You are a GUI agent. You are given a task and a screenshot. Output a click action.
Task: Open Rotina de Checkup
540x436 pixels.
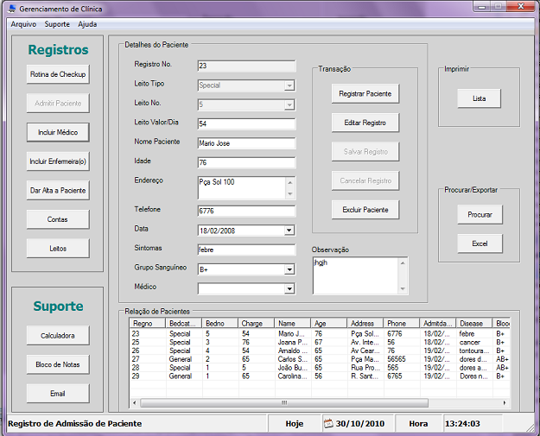[x=58, y=74]
